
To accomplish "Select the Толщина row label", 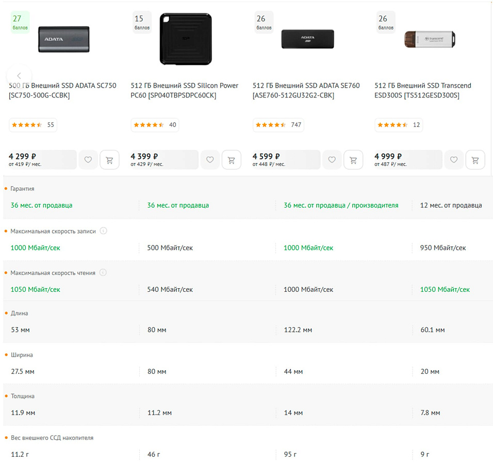I will point(23,396).
